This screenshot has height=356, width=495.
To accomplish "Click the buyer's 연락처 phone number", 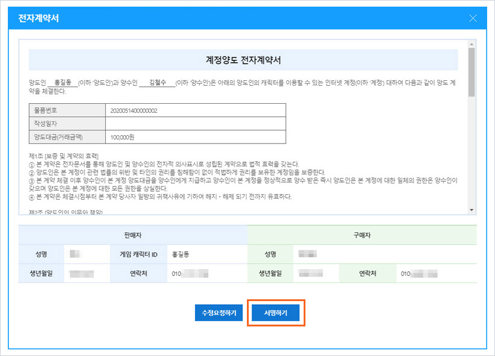I will click(x=420, y=274).
